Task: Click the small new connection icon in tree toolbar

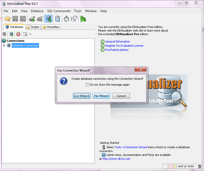Action: [x=12, y=34]
